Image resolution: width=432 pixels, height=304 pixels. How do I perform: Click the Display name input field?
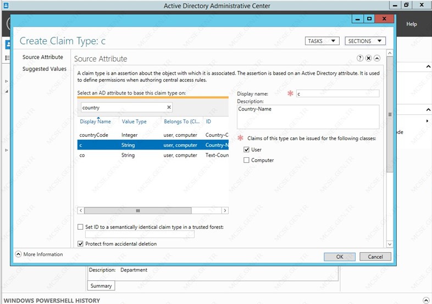337,93
